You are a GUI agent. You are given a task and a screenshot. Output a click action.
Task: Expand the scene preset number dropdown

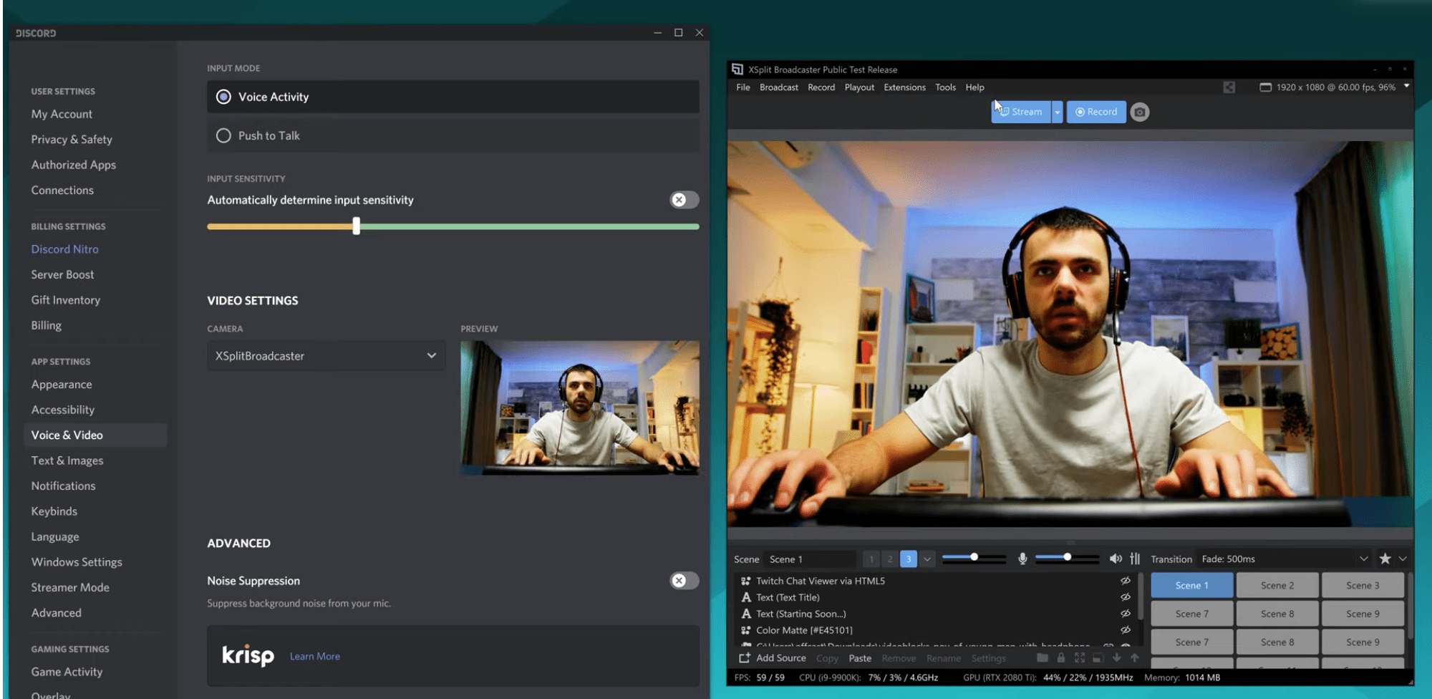927,559
